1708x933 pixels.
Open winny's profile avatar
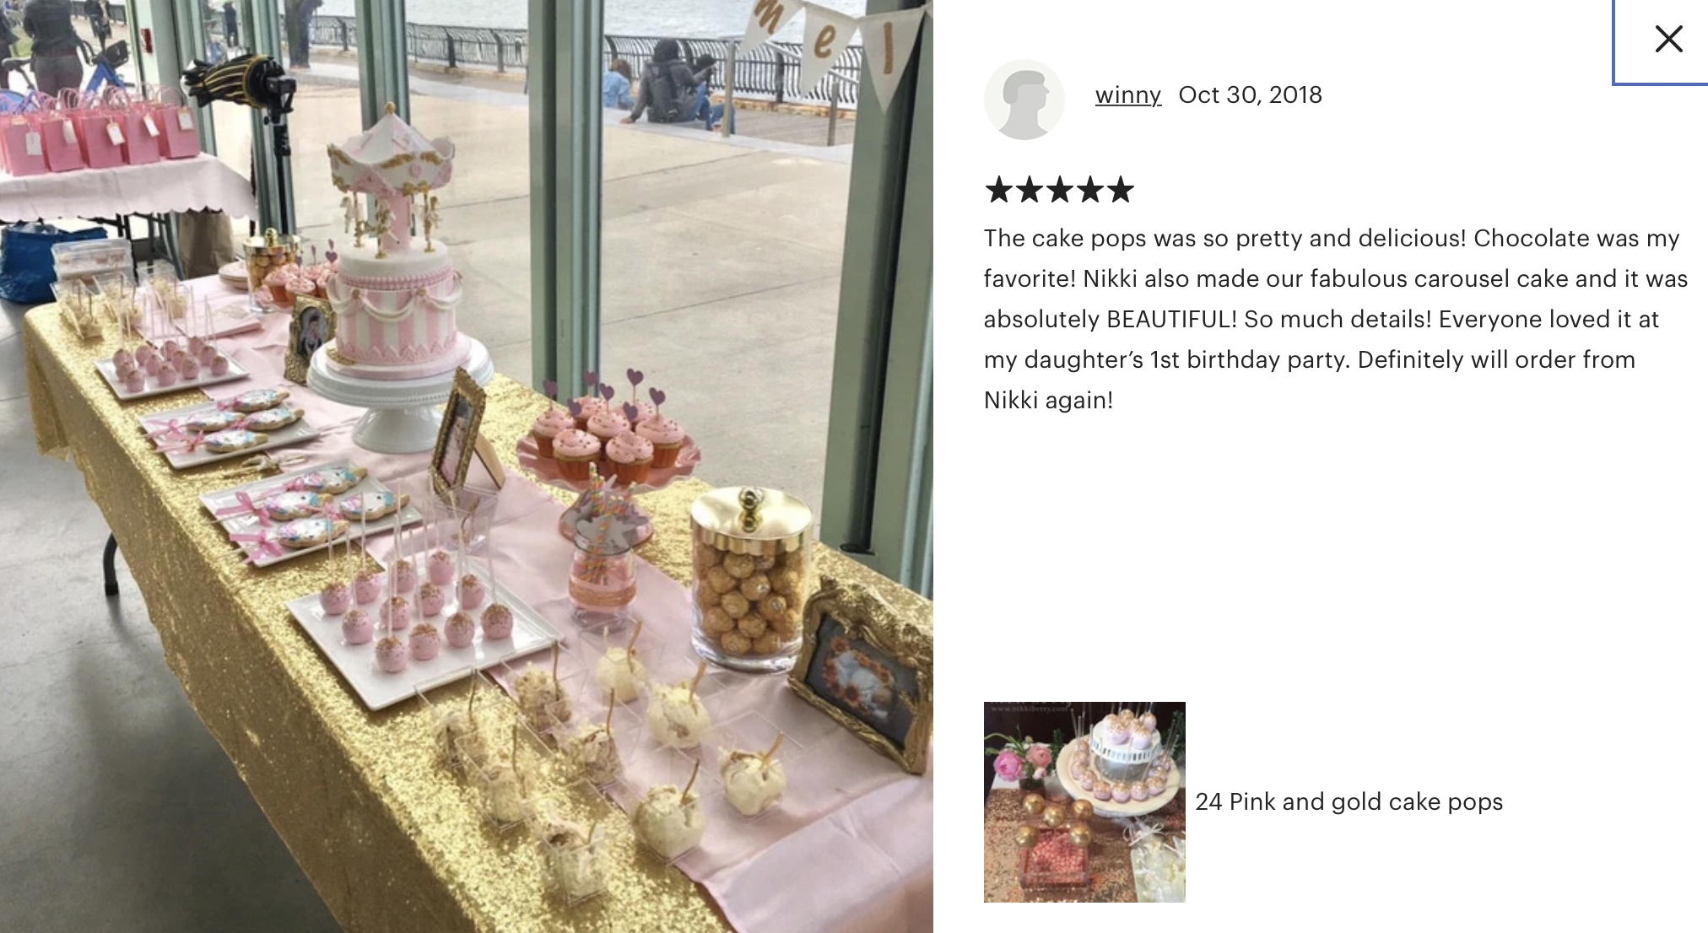[x=1024, y=99]
